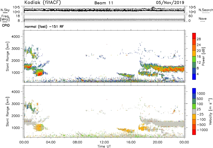Click the '12:00' time axis tick label
This screenshot has width=213, height=148.
pyautogui.click(x=104, y=142)
